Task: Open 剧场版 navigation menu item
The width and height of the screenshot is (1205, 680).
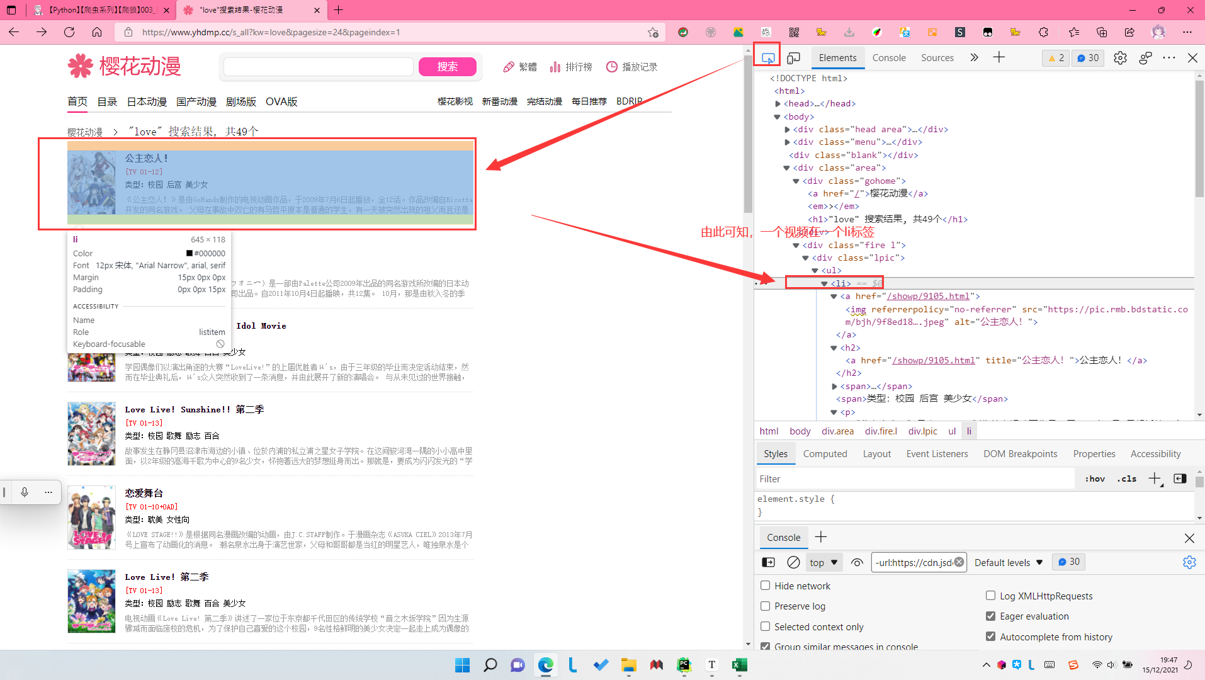Action: coord(241,101)
